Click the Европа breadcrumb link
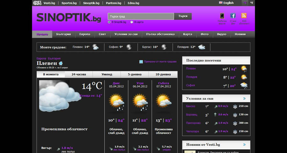This screenshot has height=153, width=287. point(41,59)
